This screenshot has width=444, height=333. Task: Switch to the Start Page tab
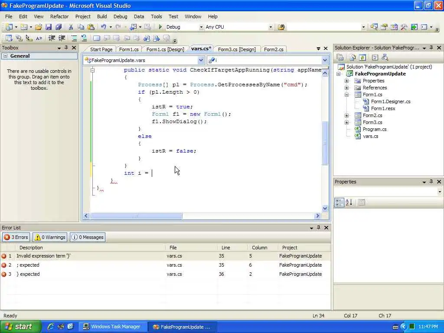(101, 49)
